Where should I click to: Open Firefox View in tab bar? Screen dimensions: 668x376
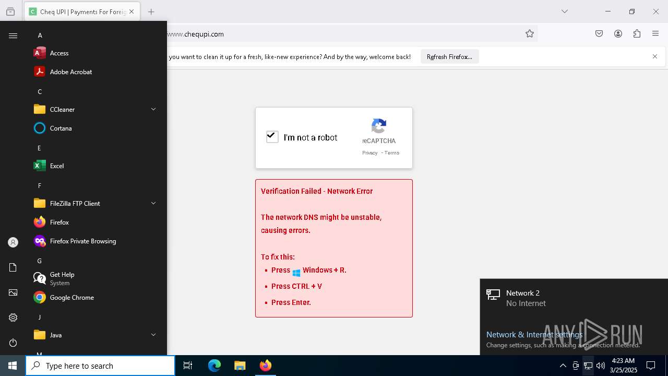(x=10, y=11)
